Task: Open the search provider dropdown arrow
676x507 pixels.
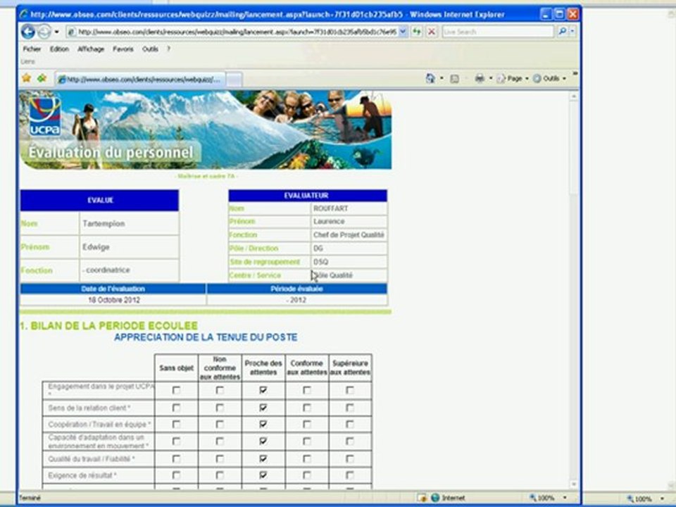Action: [572, 32]
